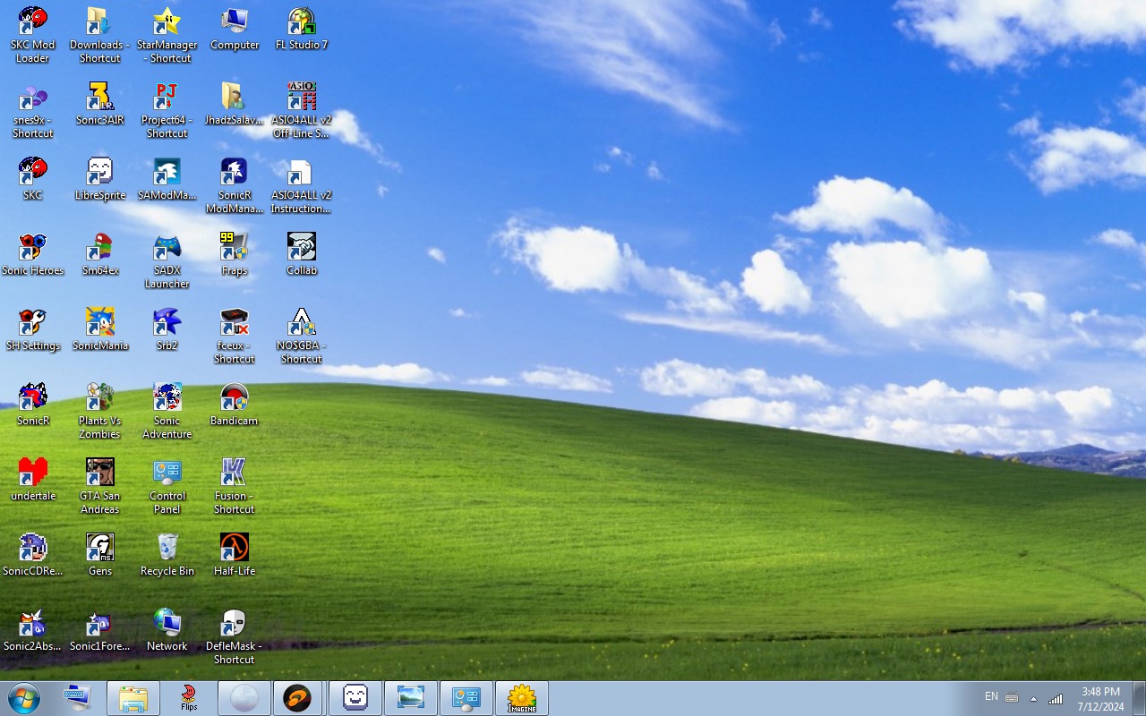Switch to LibreSprite on the taskbar
Screen dimensions: 1146x716
(x=355, y=698)
